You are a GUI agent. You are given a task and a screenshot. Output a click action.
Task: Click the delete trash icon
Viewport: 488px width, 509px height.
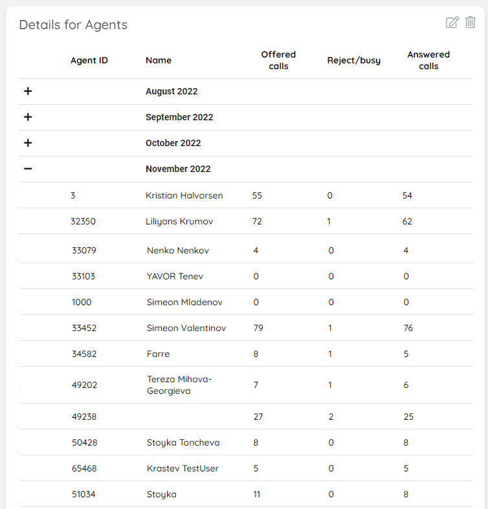[x=471, y=23]
